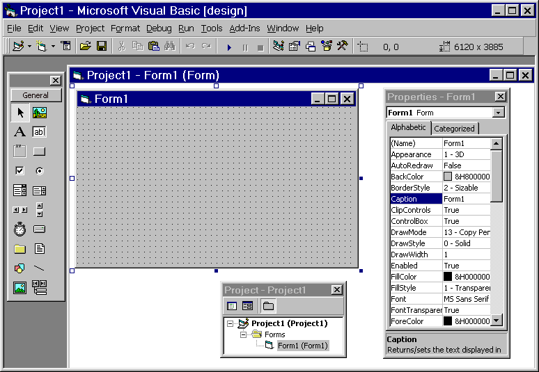Select the horizontal scrollbar tool in toolbox
Screen dimensions: 539x372
point(20,210)
